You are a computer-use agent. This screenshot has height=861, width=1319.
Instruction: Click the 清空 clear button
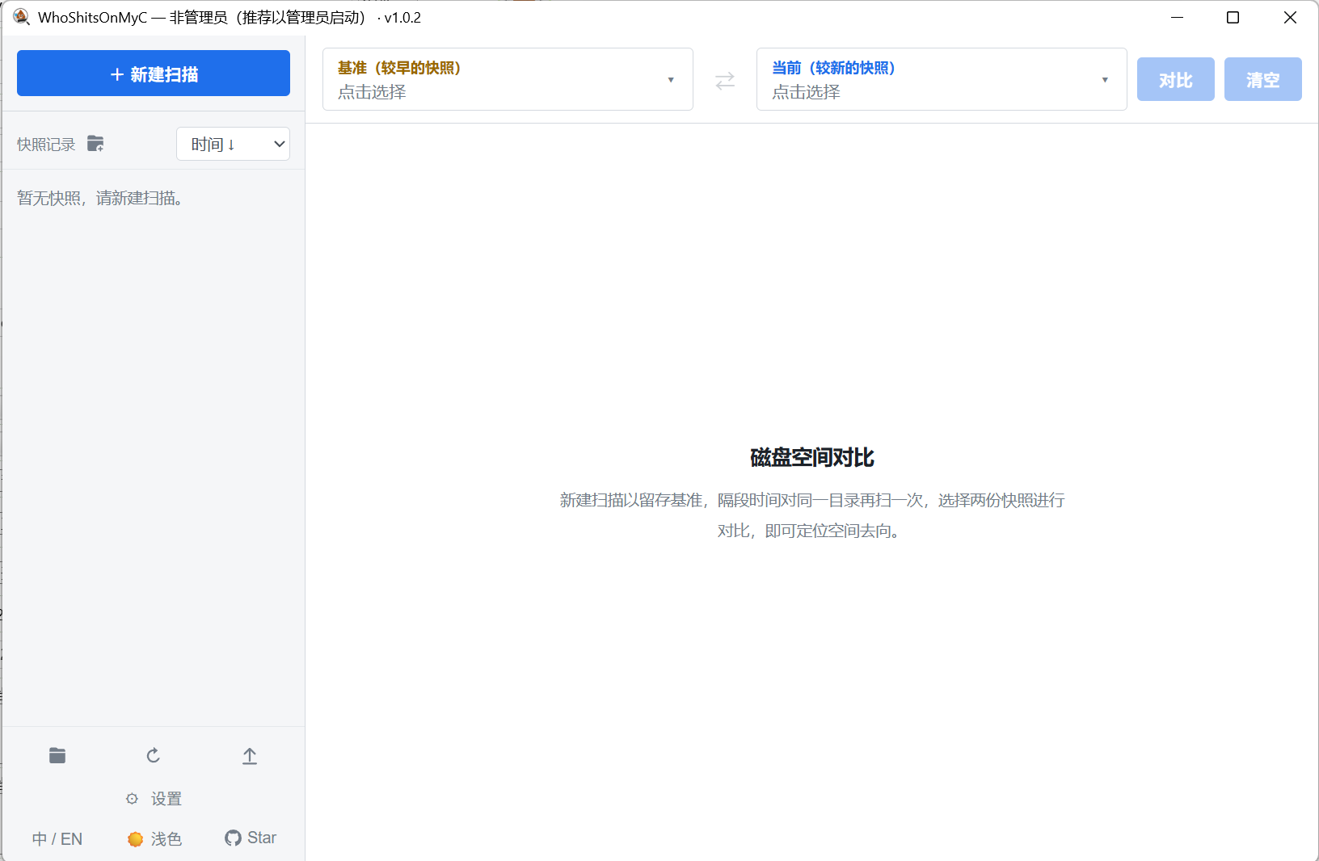(1263, 79)
